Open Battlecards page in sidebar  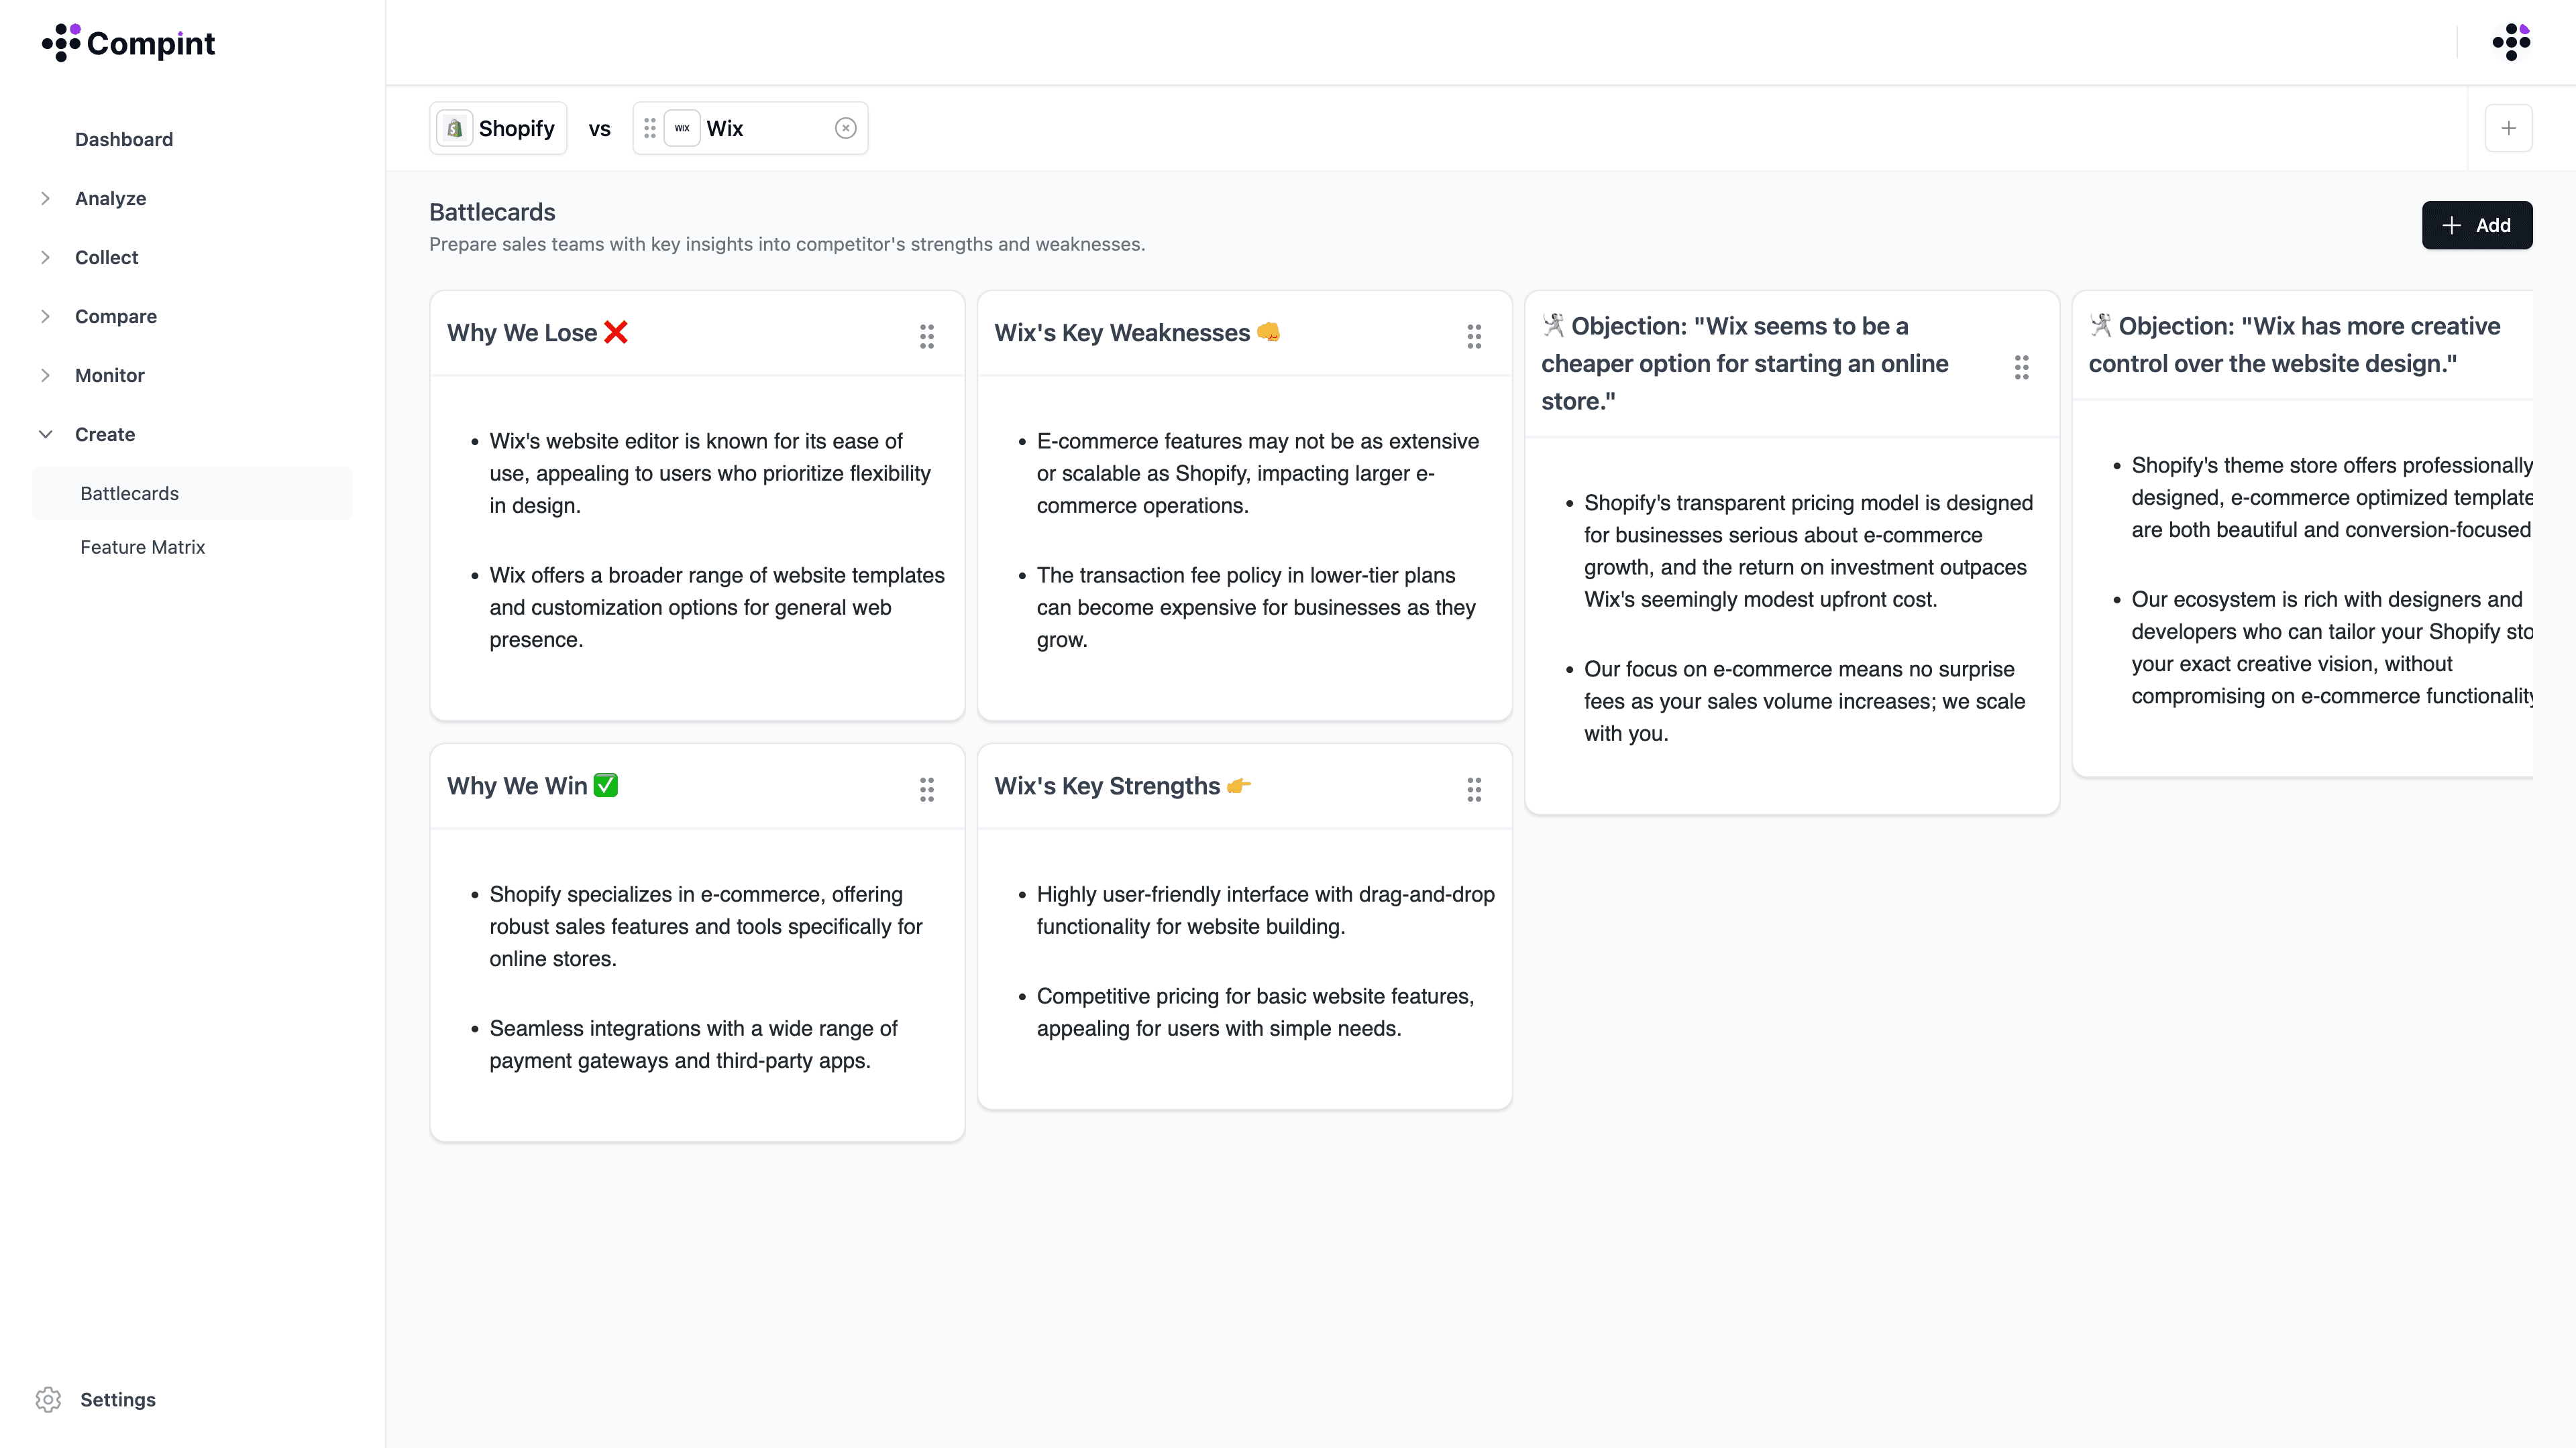click(192, 493)
